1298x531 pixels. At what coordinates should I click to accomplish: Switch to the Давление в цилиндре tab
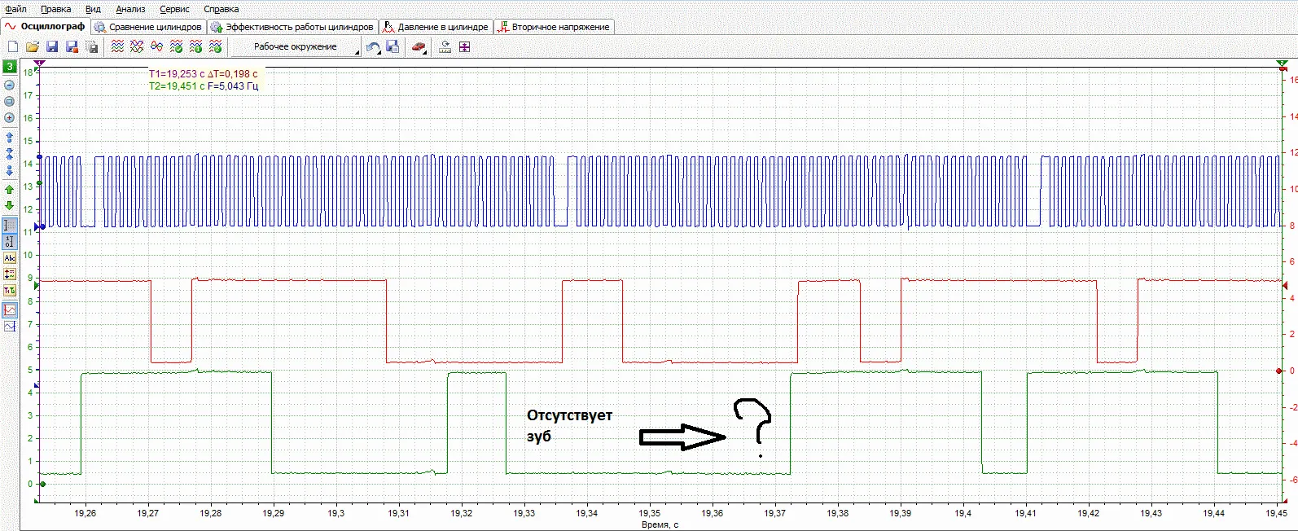coord(436,27)
